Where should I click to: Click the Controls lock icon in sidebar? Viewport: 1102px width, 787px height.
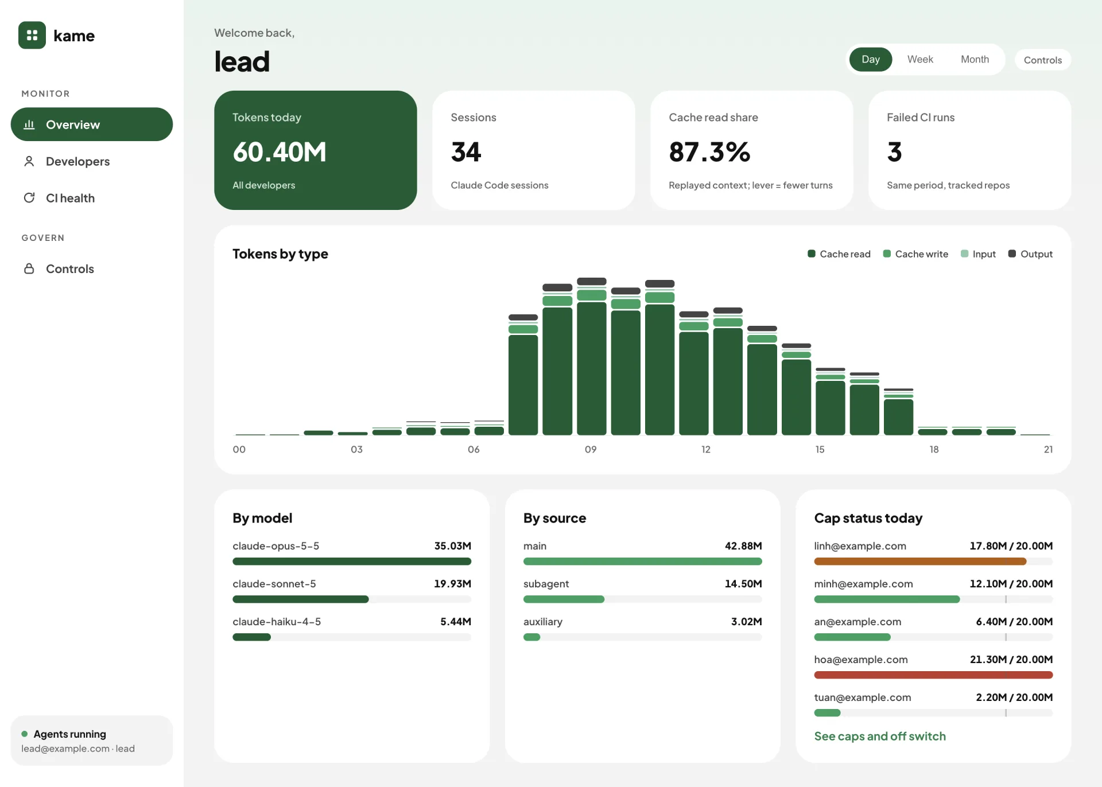click(29, 268)
